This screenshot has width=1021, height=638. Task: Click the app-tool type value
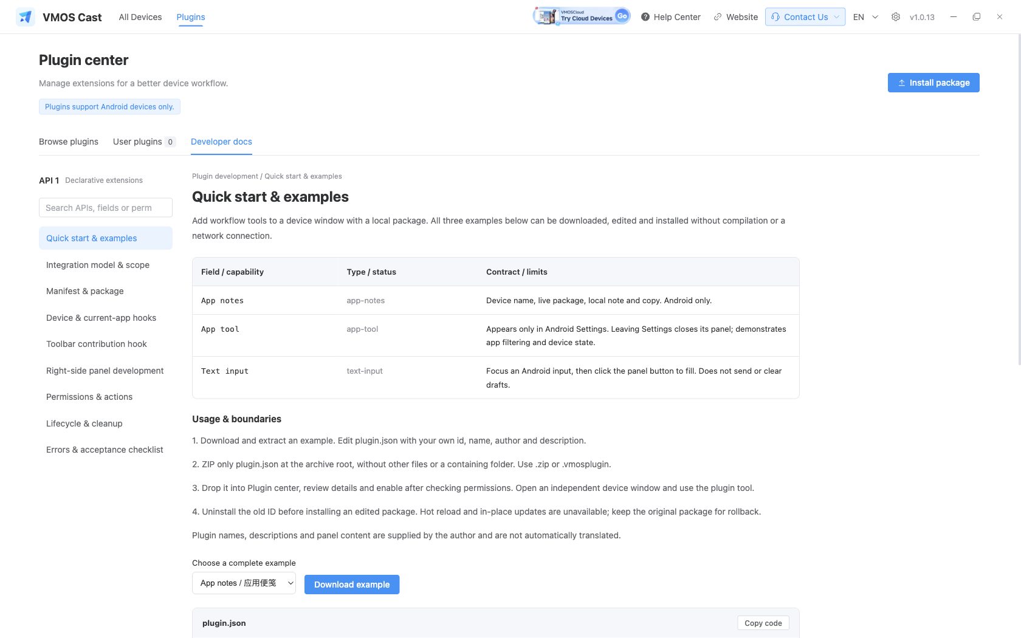click(362, 329)
